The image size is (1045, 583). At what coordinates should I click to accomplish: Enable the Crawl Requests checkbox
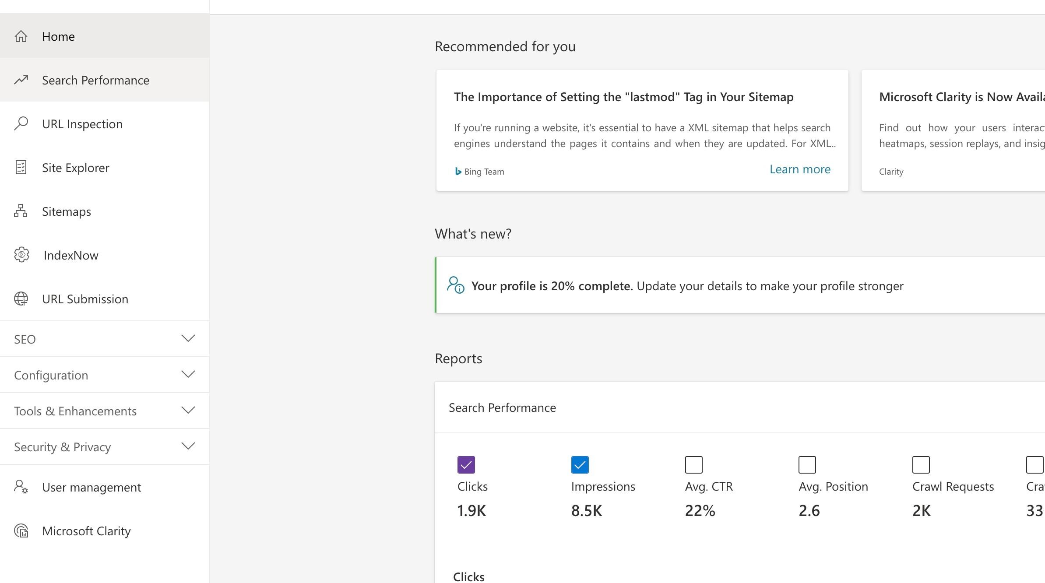[921, 465]
